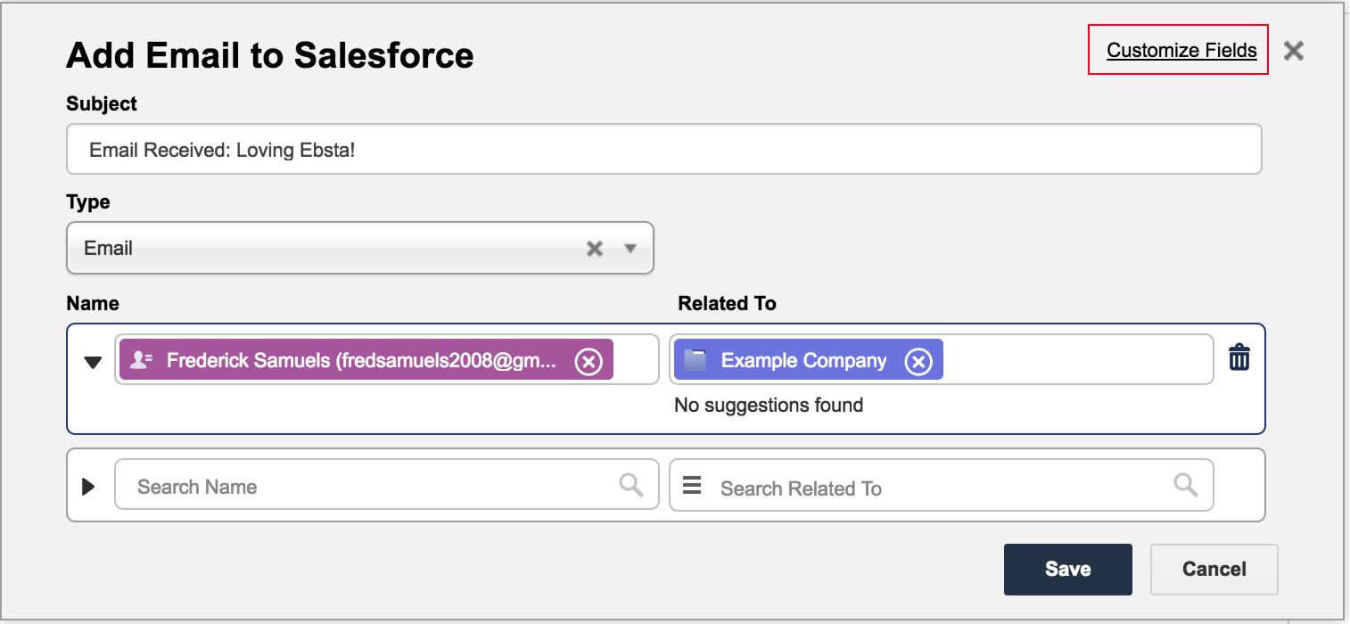Click the contact icon on Frederick Samuels chip
Image resolution: width=1350 pixels, height=624 pixels.
(x=142, y=360)
